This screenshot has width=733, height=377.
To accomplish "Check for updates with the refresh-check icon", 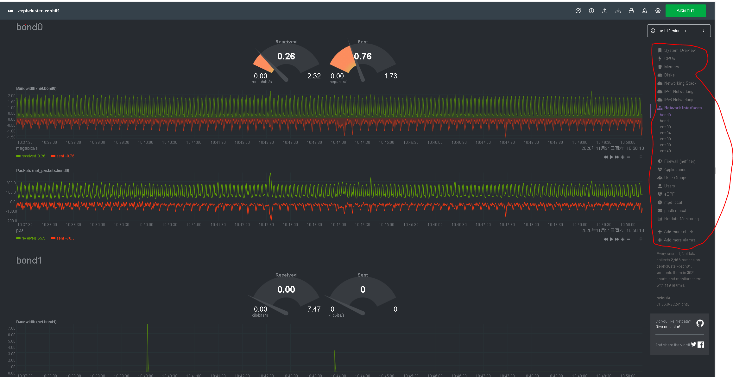I will [578, 10].
